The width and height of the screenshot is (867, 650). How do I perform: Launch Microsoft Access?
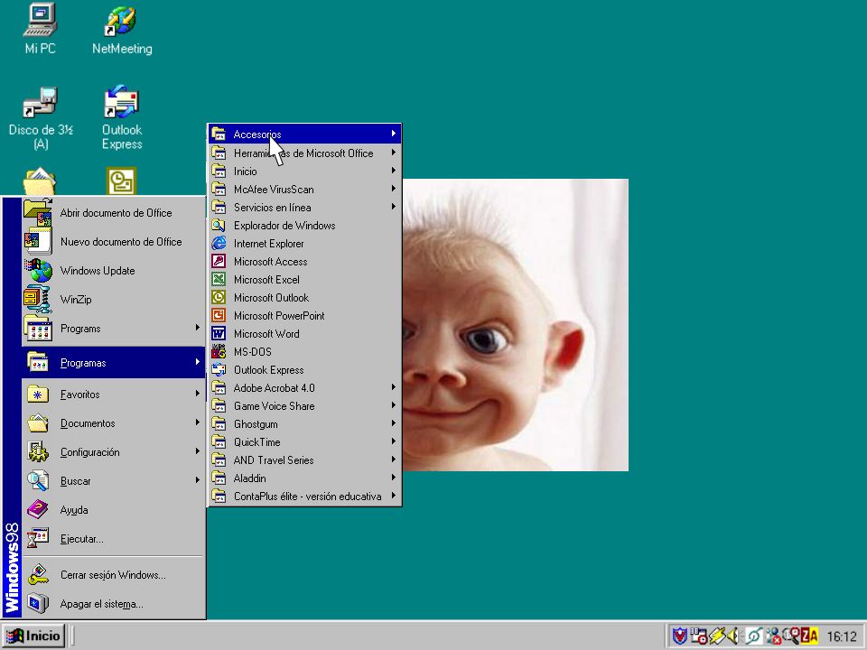coord(304,262)
